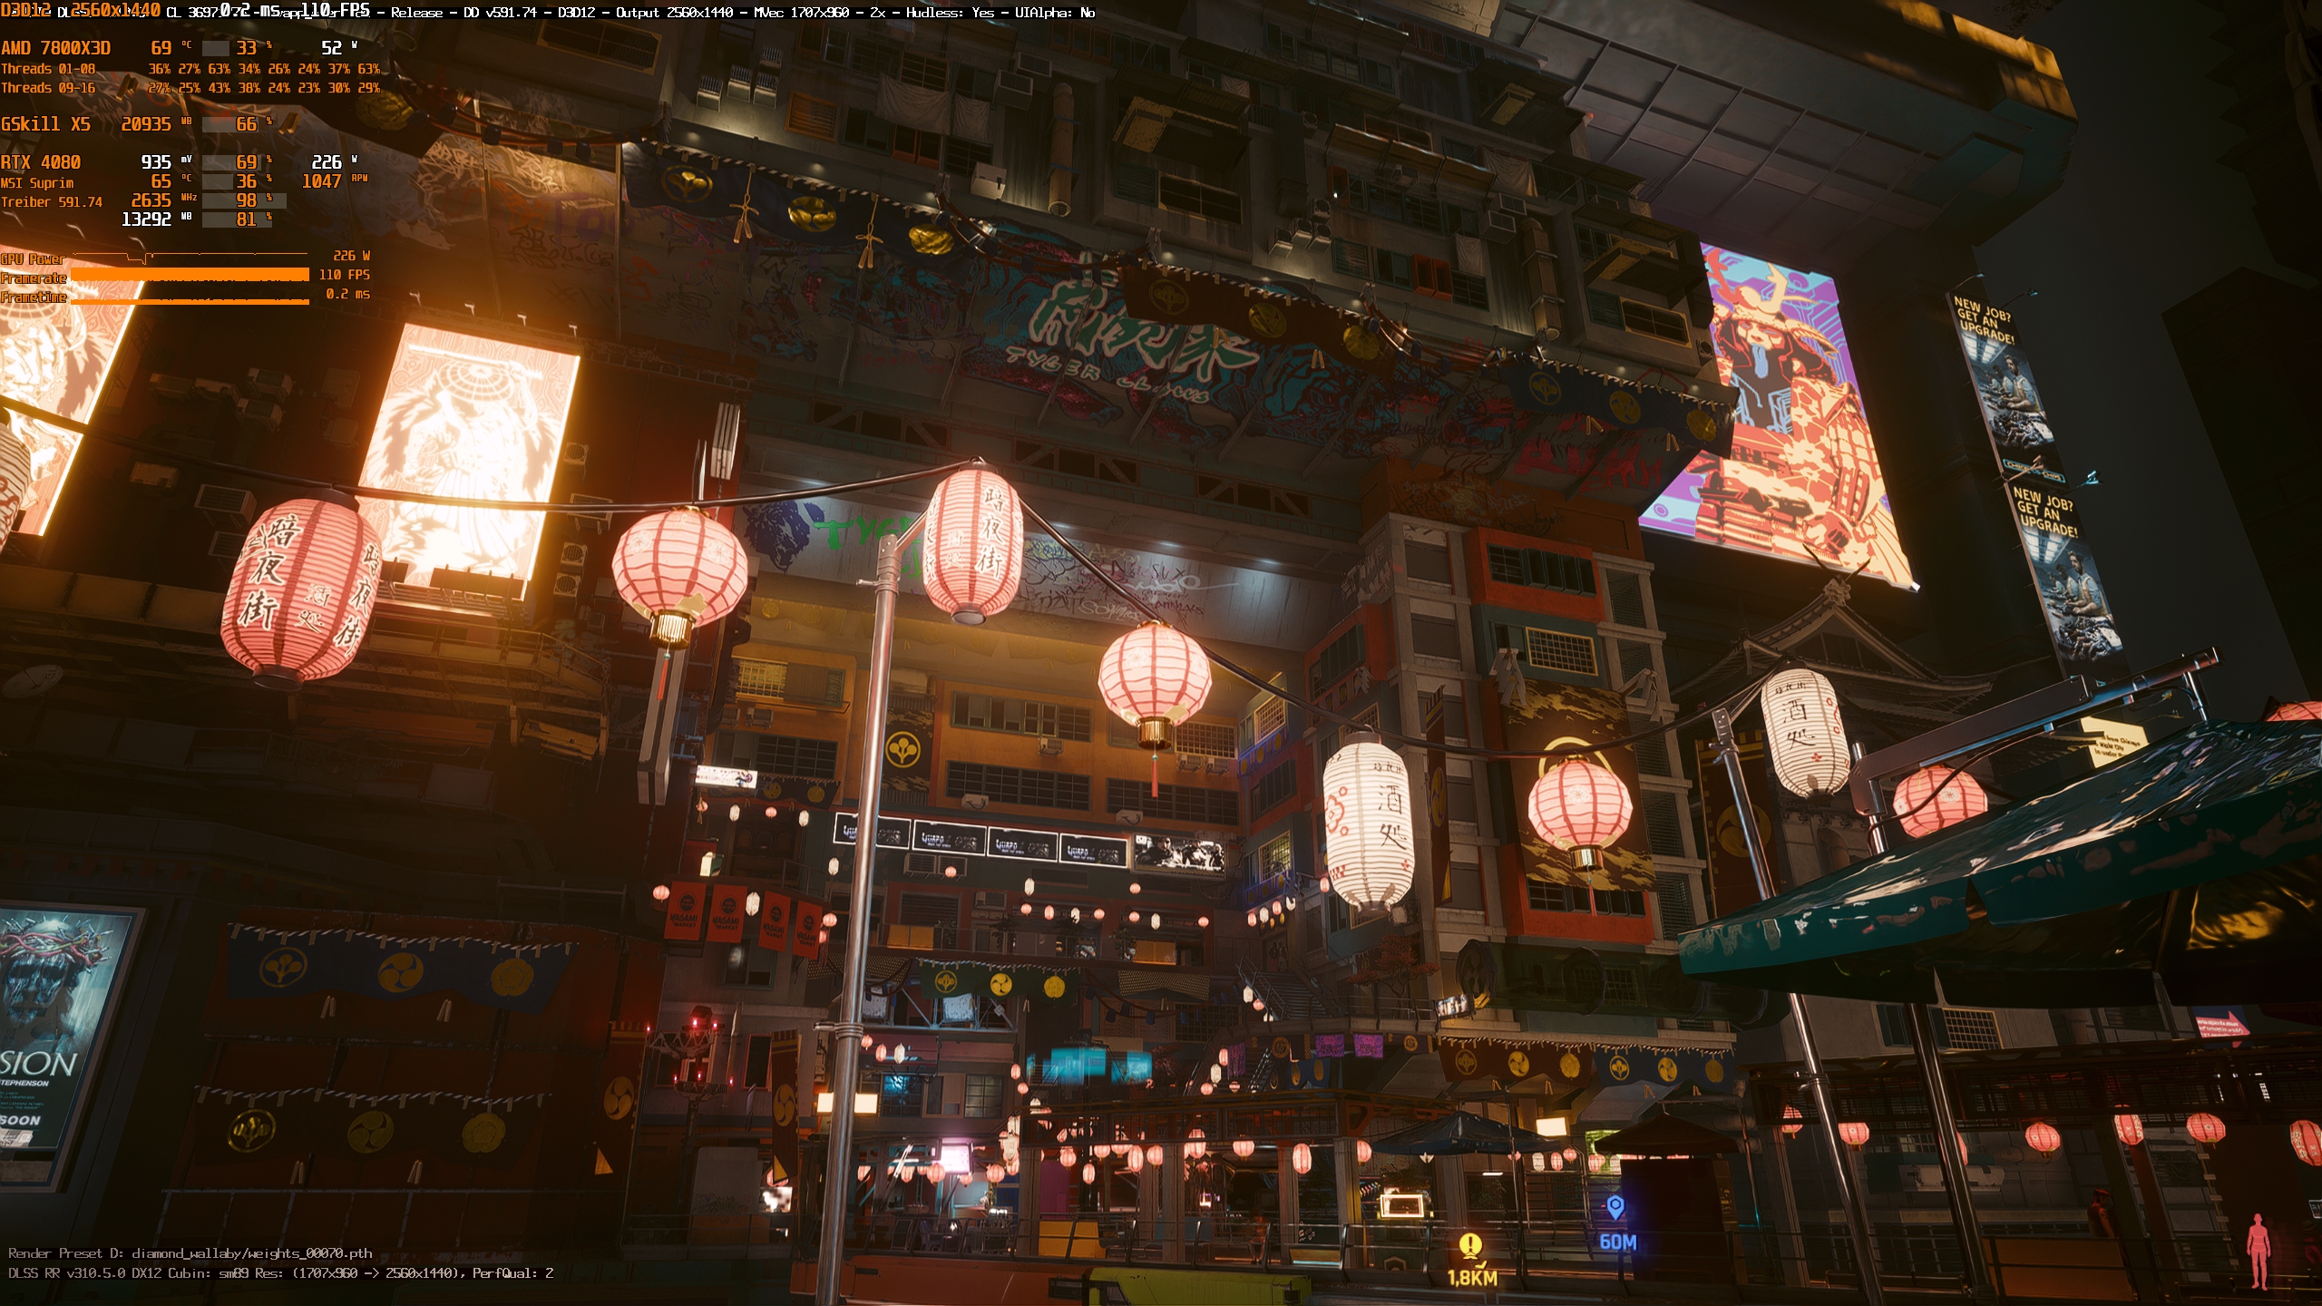
Task: Click the DLSS RR version info line
Action: coord(280,1273)
